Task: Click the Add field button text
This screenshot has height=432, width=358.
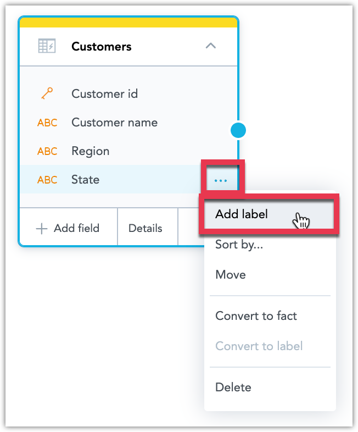Action: point(76,228)
